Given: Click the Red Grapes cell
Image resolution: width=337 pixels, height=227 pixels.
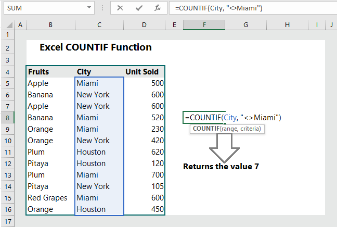Looking at the screenshot, I should click(x=50, y=198).
